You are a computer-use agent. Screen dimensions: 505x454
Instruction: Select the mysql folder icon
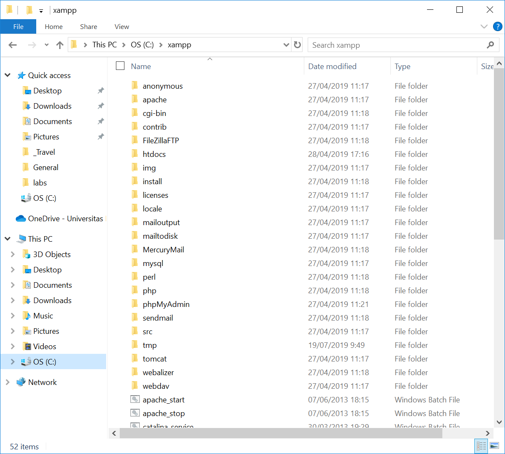[x=135, y=263]
